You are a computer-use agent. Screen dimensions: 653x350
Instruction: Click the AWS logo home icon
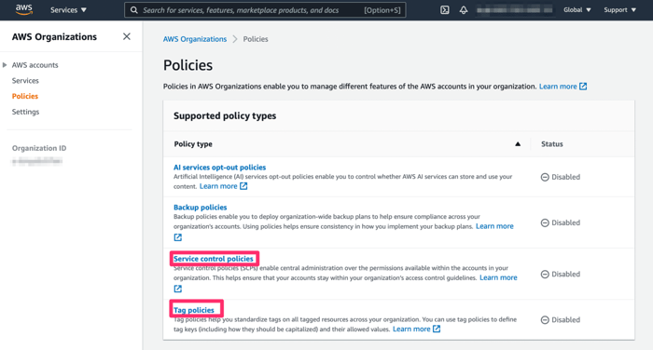[x=23, y=9]
